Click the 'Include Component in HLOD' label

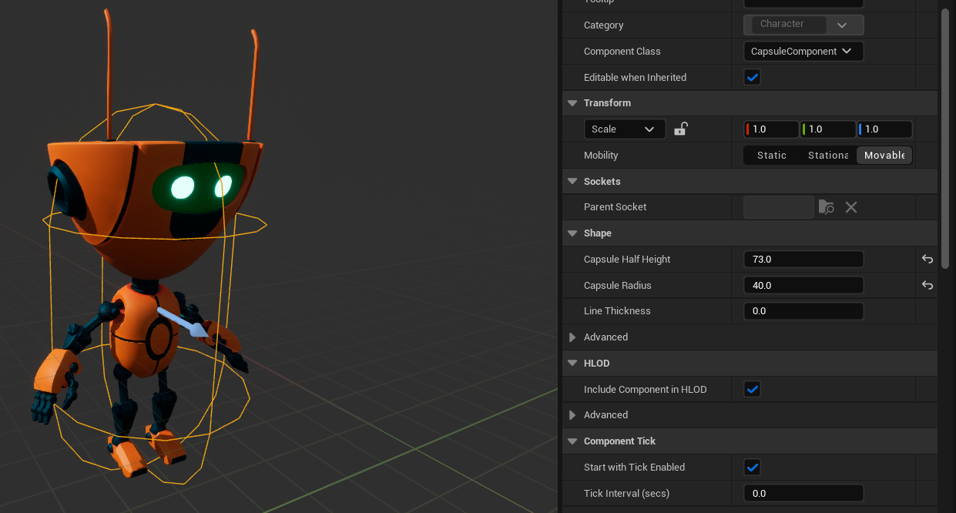(646, 390)
